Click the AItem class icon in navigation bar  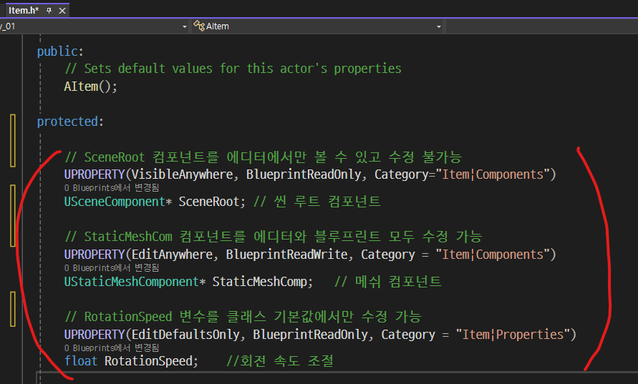tap(199, 26)
